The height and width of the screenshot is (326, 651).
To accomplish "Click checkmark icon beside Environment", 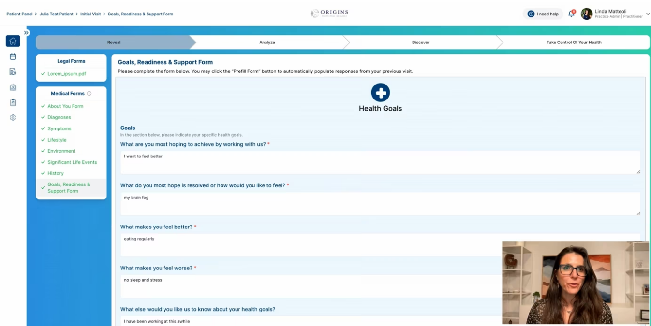I will pyautogui.click(x=43, y=151).
